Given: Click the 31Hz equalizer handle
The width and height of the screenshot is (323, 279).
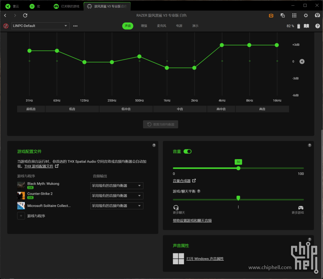Looking at the screenshot, I should (x=29, y=51).
